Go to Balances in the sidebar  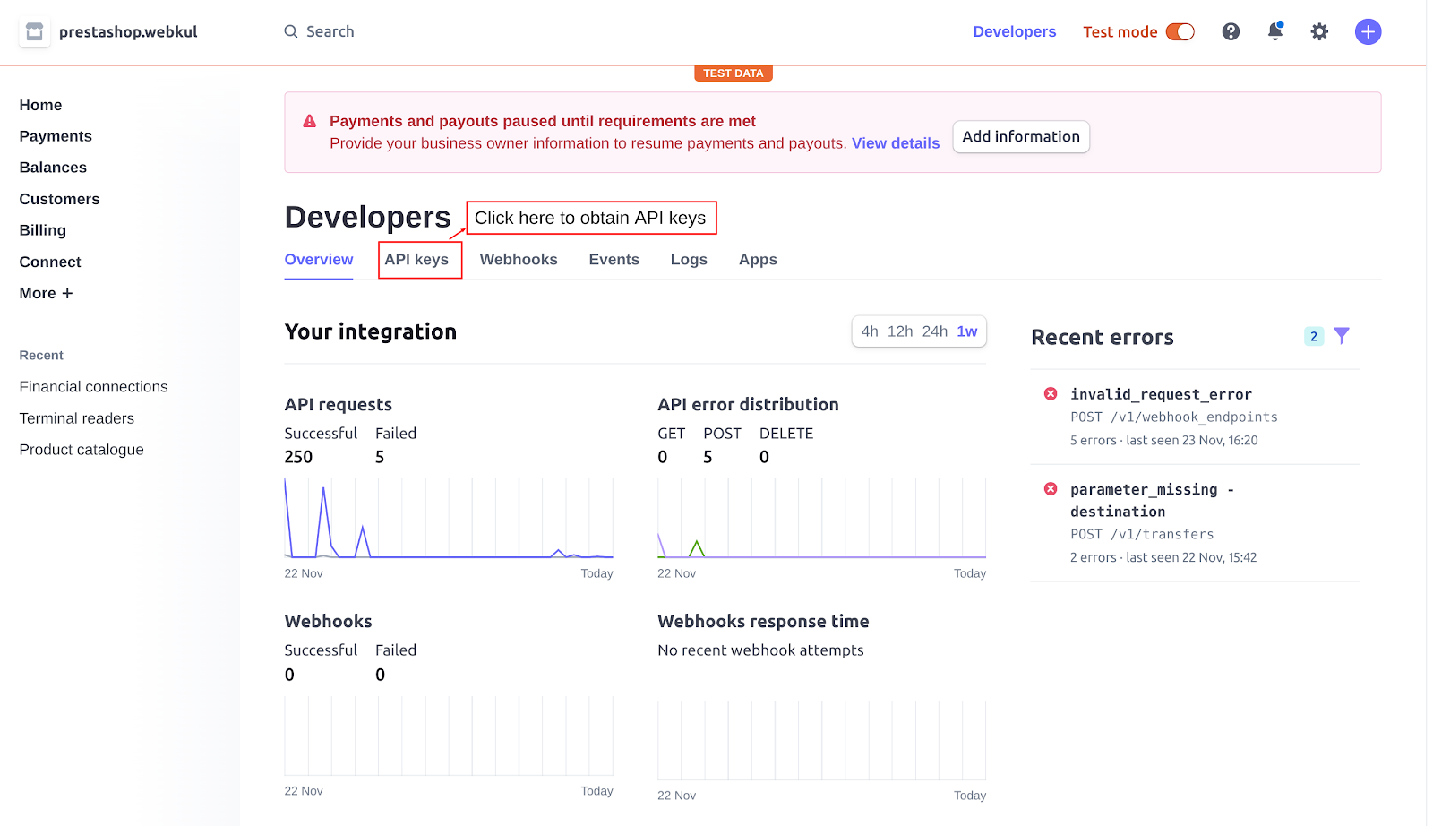[53, 168]
